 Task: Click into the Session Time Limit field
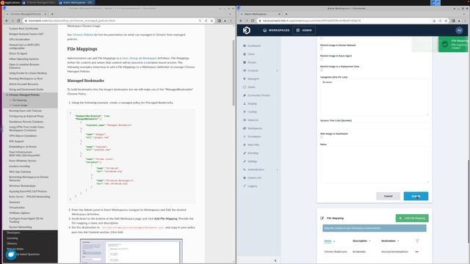tap(374, 125)
